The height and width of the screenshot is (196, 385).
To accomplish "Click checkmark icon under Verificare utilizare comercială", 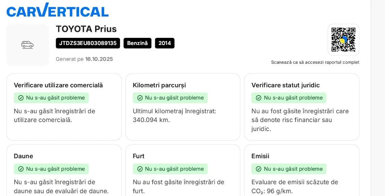I will (21, 98).
